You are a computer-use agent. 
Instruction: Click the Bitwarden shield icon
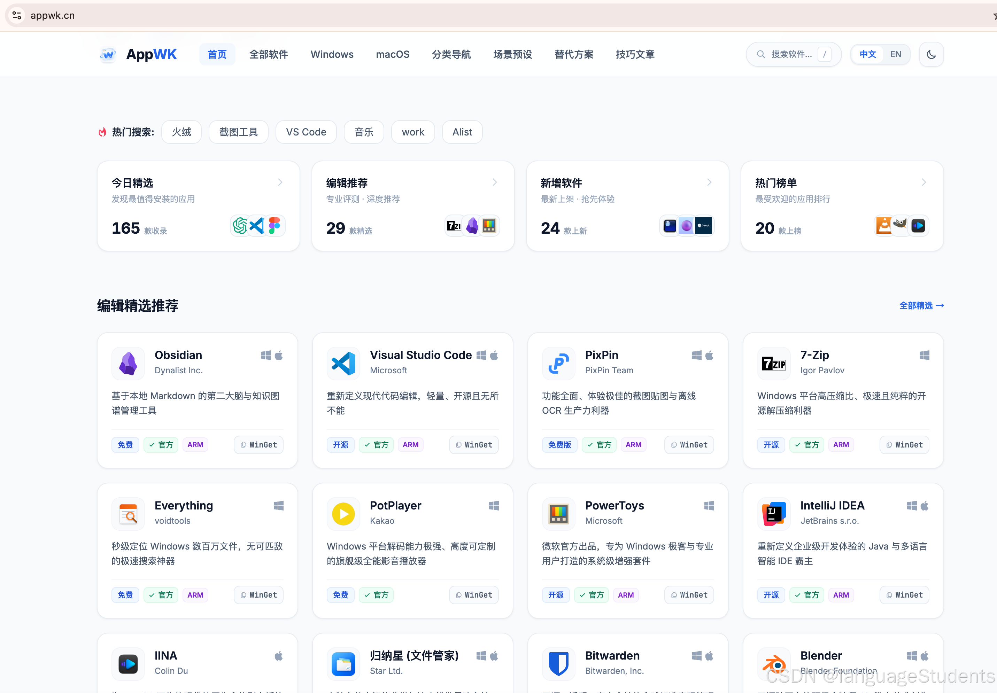click(558, 664)
